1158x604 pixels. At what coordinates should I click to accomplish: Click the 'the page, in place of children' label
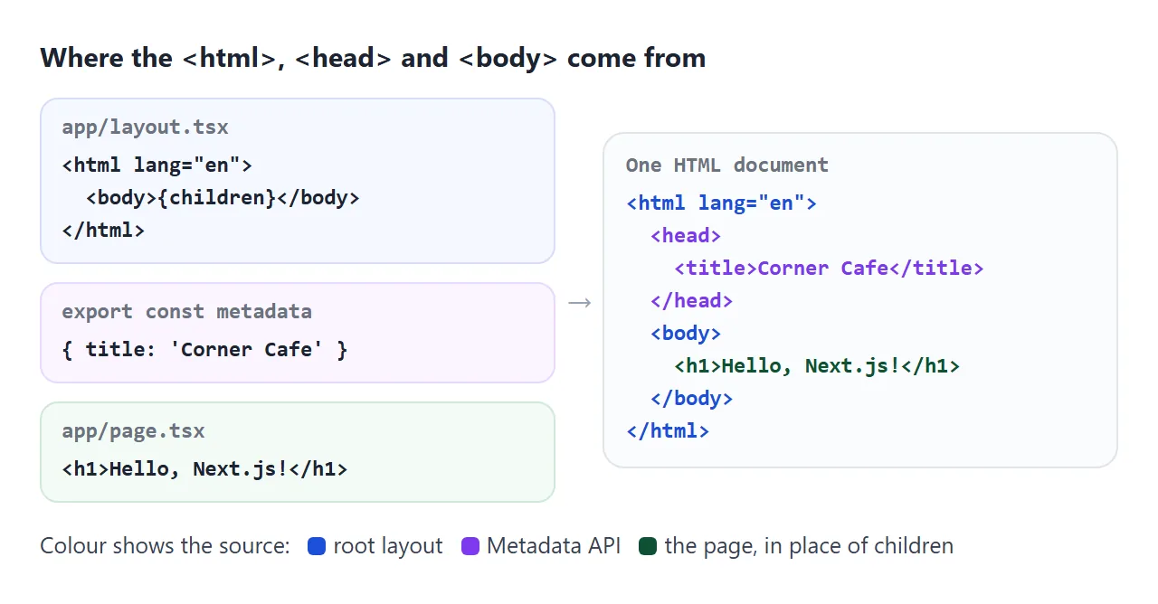tap(809, 546)
